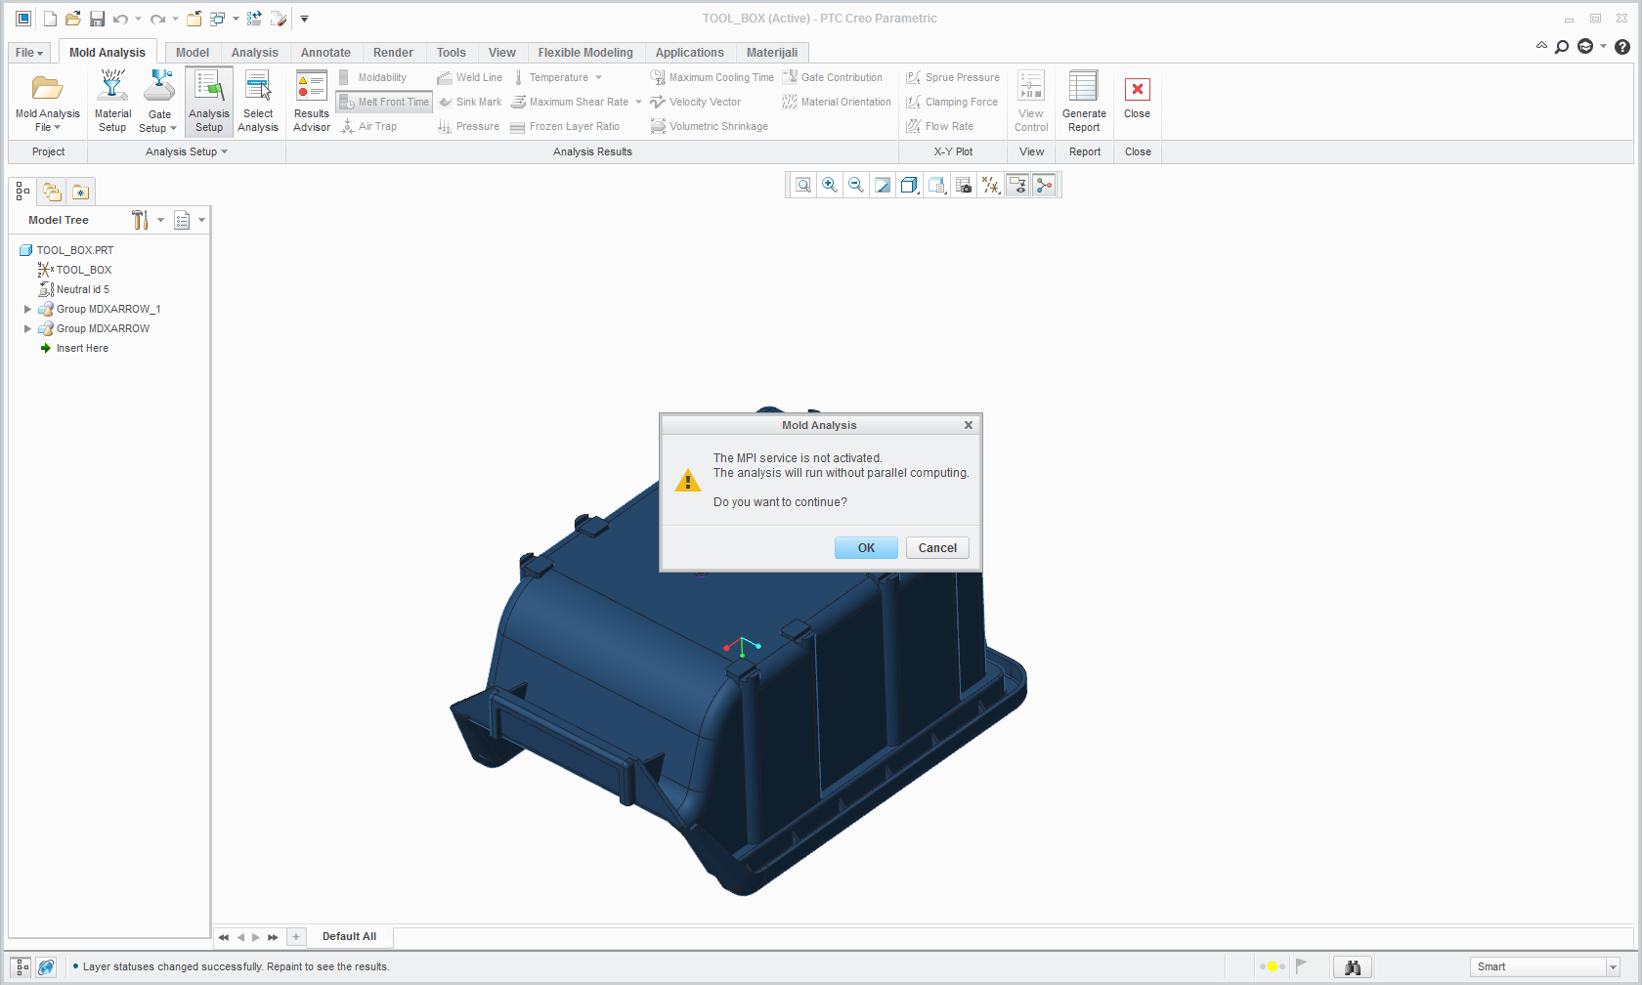The image size is (1642, 985).
Task: Save the model with the floppy icon
Action: pos(97,19)
